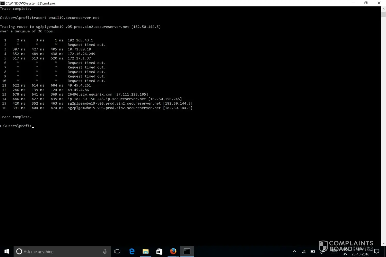Launch Microsoft Edge from the taskbar
The width and height of the screenshot is (386, 257).
(132, 251)
